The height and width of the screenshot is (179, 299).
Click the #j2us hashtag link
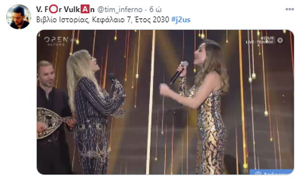(x=181, y=20)
